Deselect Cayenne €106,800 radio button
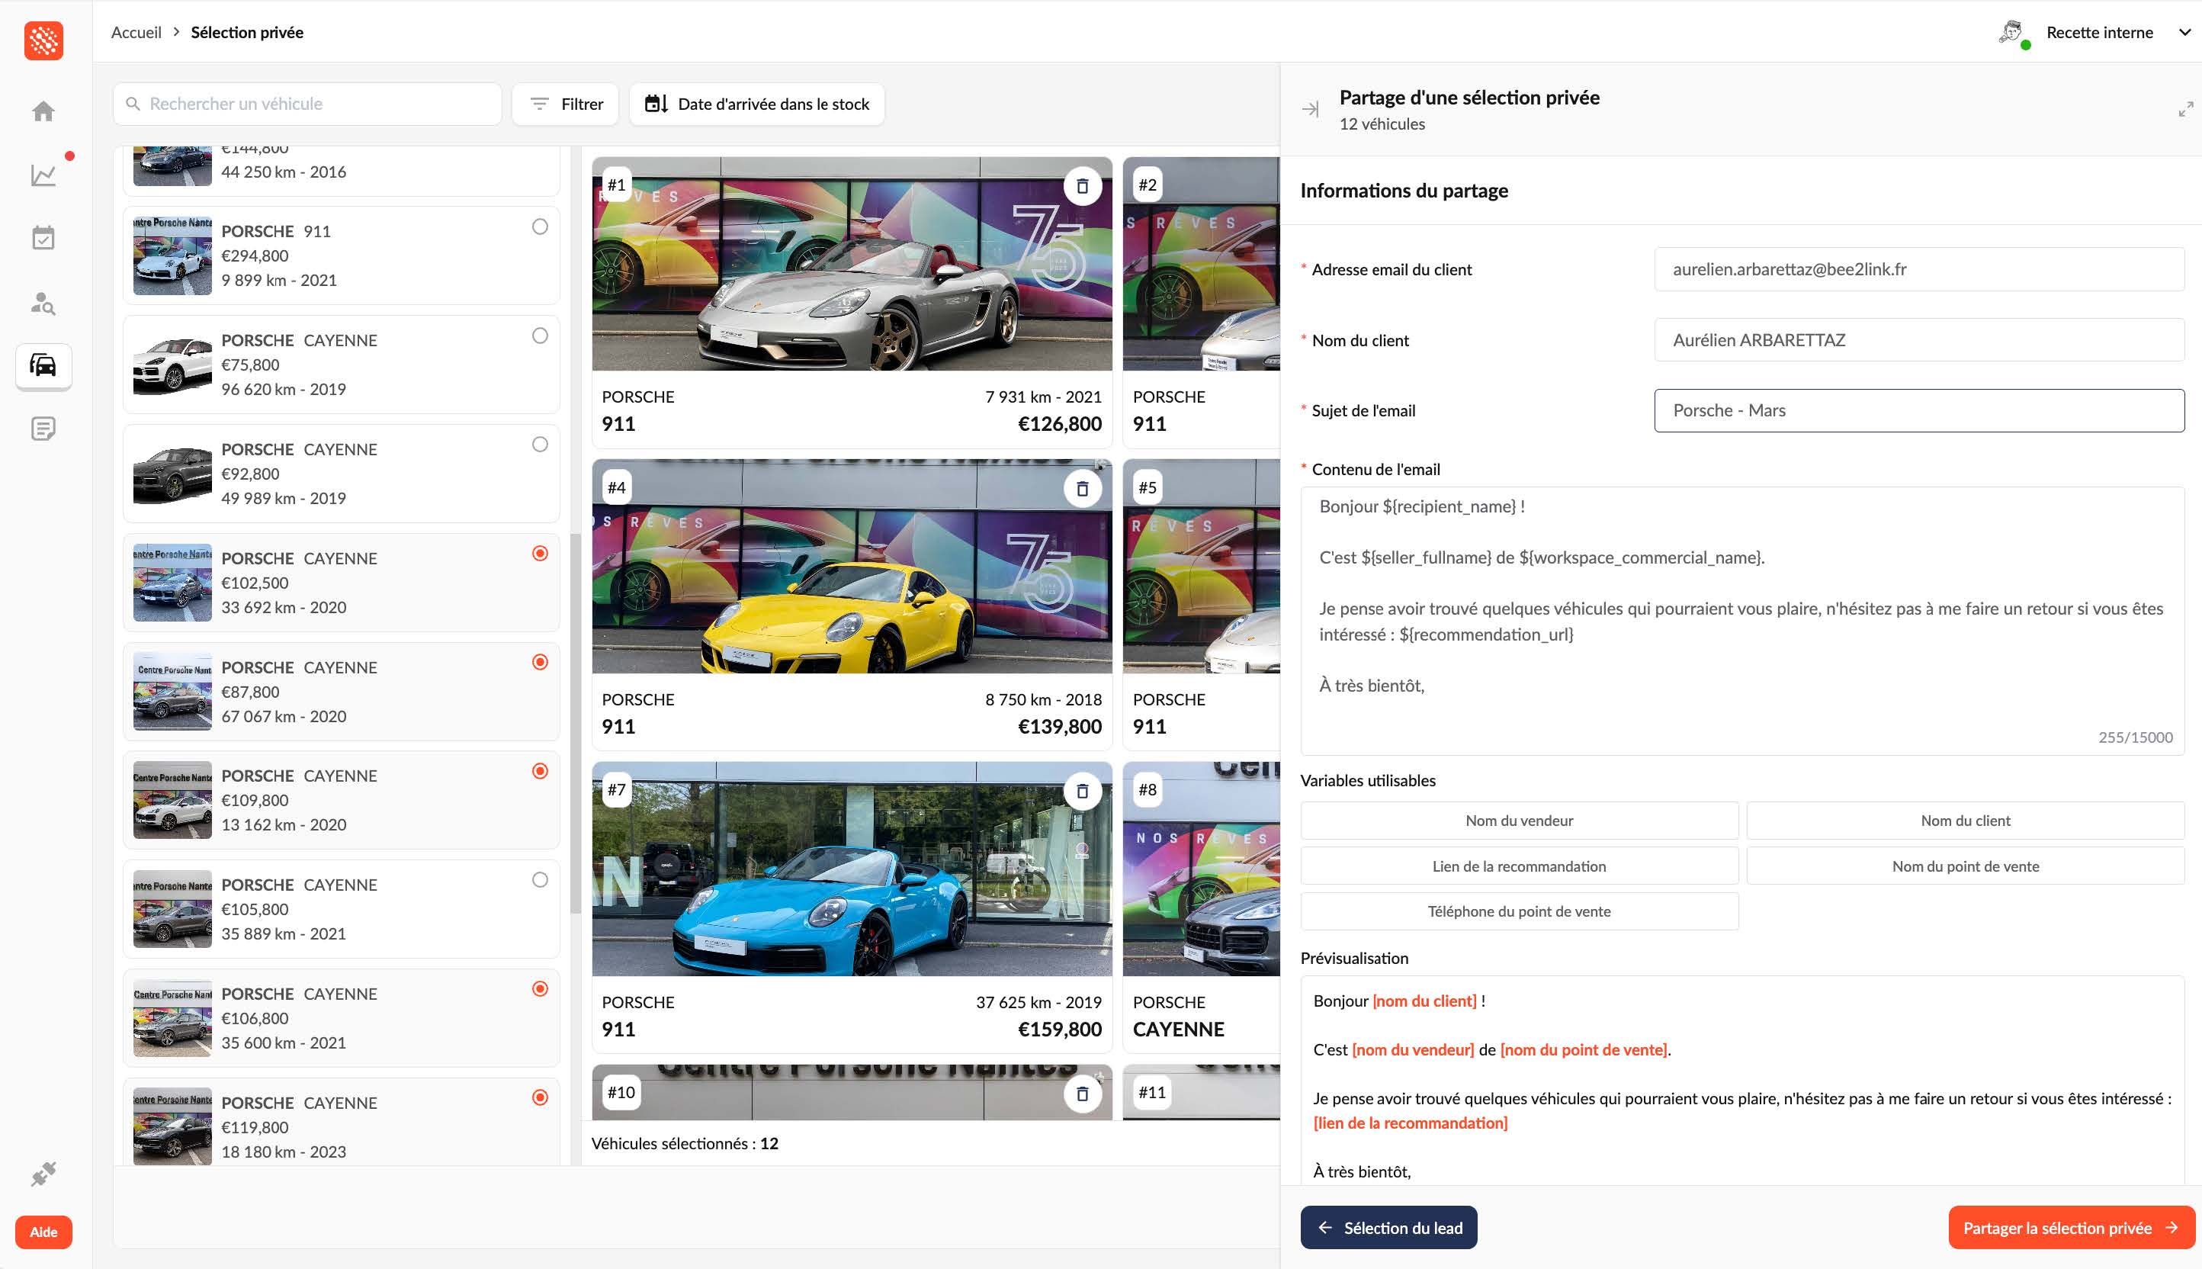2202x1269 pixels. click(541, 989)
